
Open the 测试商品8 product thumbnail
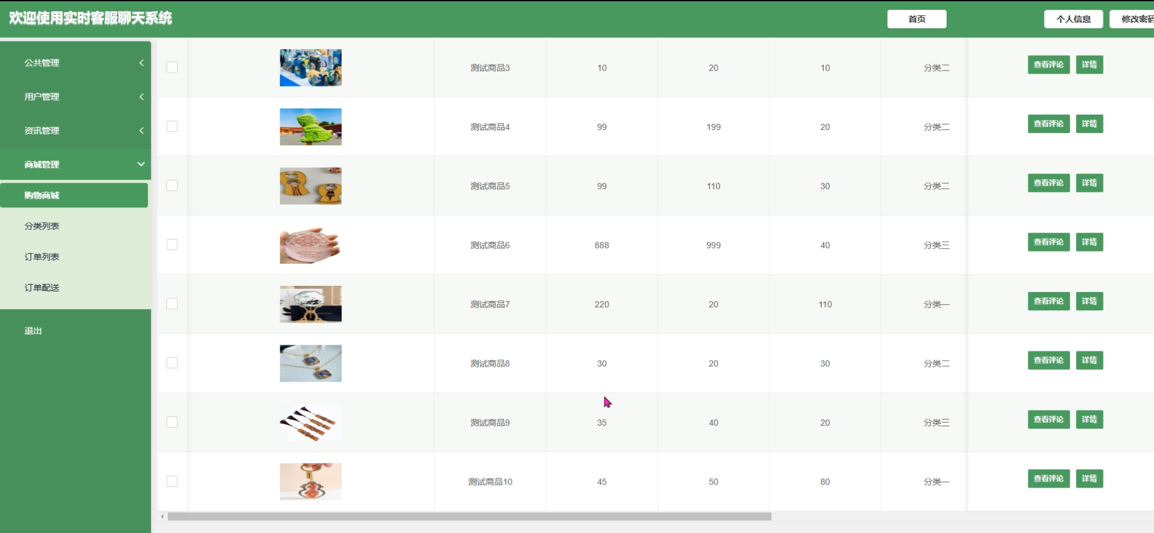(310, 364)
